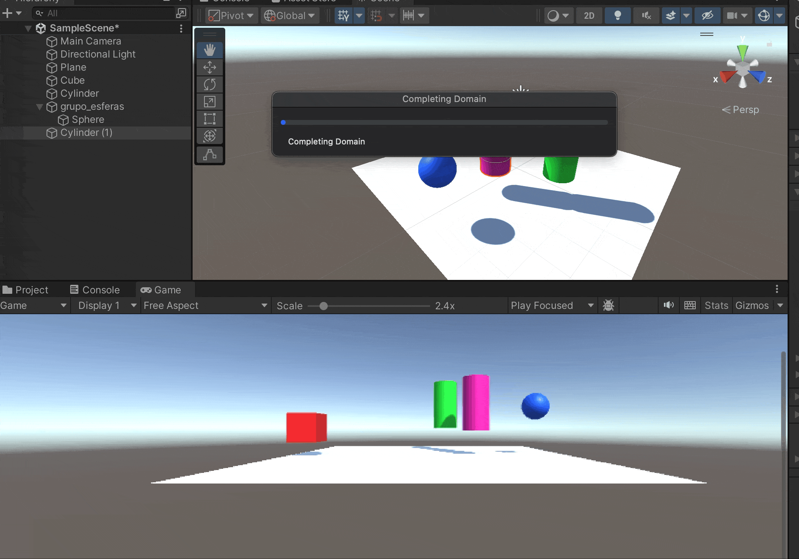Viewport: 799px width, 559px height.
Task: Toggle scene lighting bulb button
Action: pyautogui.click(x=617, y=16)
